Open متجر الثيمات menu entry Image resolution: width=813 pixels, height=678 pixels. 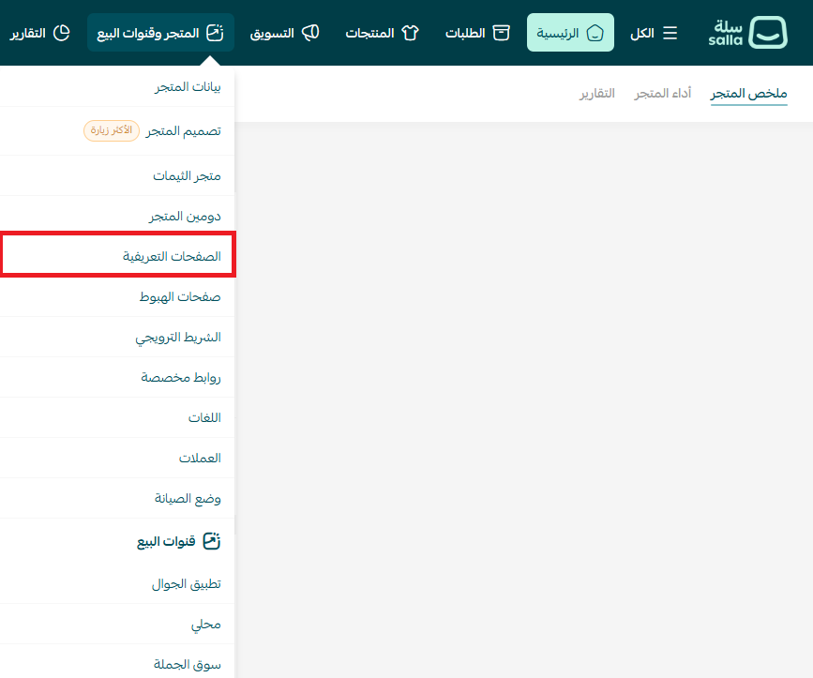[x=117, y=175]
